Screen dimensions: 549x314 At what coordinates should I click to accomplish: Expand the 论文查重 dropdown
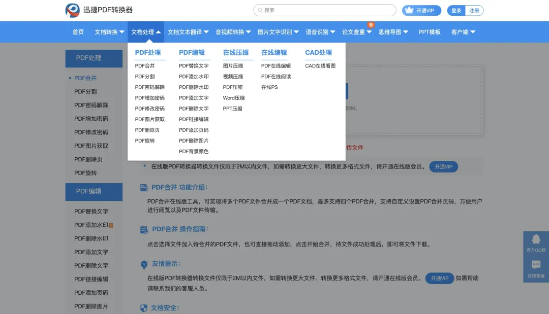[357, 32]
